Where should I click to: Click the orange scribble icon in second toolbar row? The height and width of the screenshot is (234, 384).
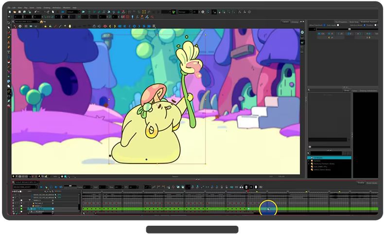tap(142, 17)
